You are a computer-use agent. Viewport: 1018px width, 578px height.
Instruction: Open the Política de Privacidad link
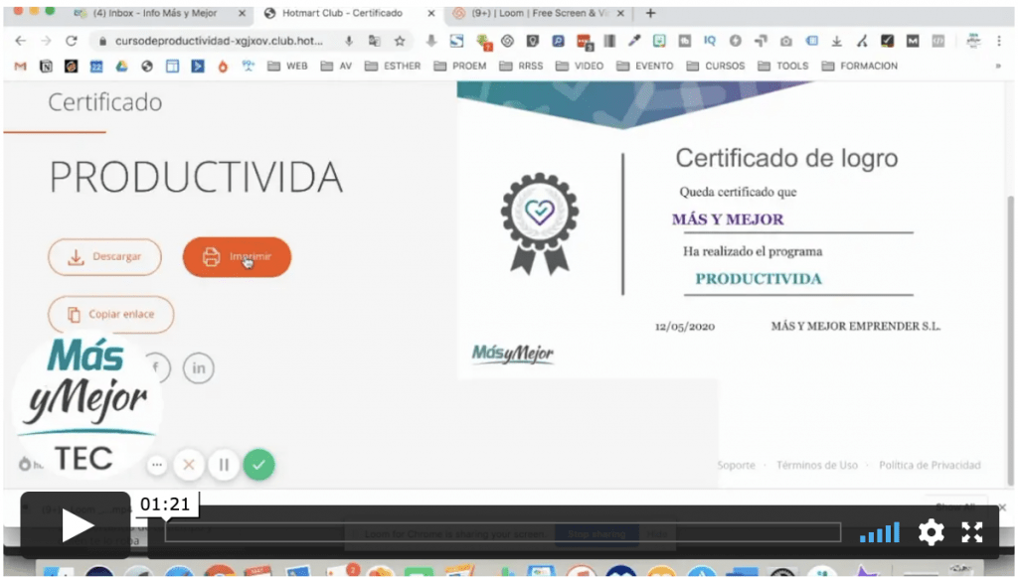930,465
